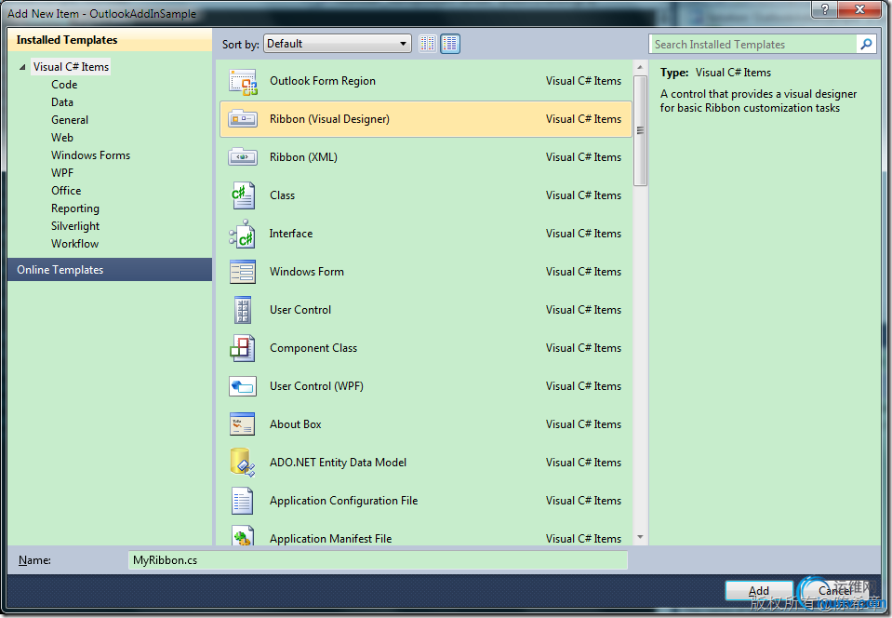Image resolution: width=892 pixels, height=618 pixels.
Task: Click the User Control template icon
Action: coord(243,310)
